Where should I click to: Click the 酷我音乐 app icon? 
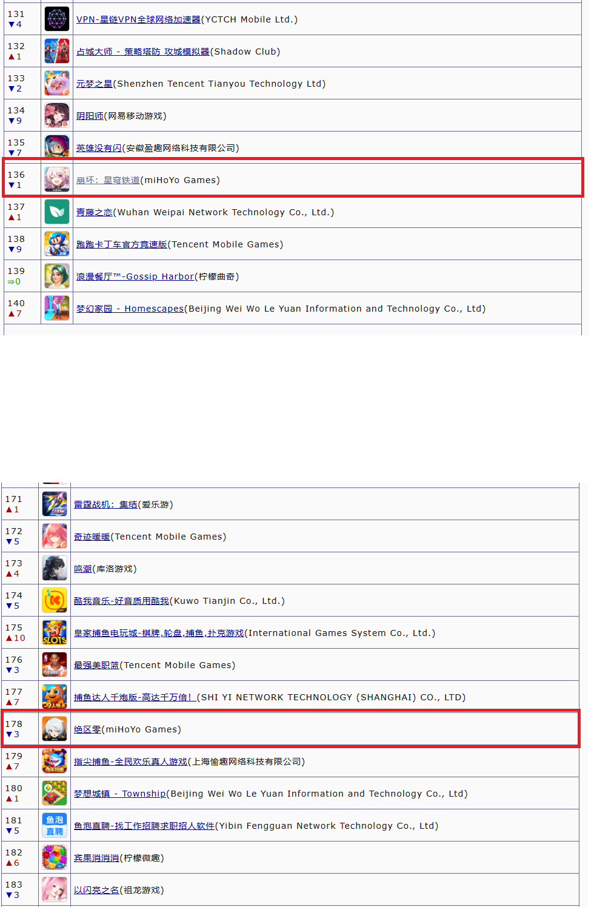point(55,601)
